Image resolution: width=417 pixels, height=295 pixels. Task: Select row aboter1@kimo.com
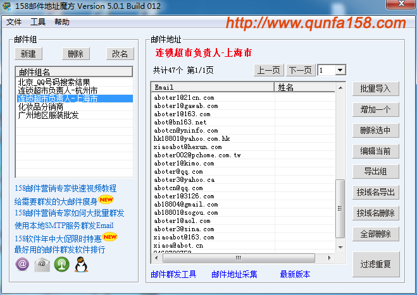tap(244, 164)
